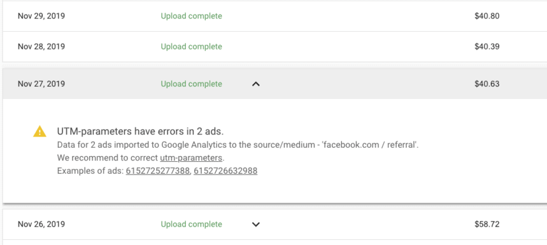Click Upload complete status for Nov 29
This screenshot has height=245, width=547.
coord(191,16)
